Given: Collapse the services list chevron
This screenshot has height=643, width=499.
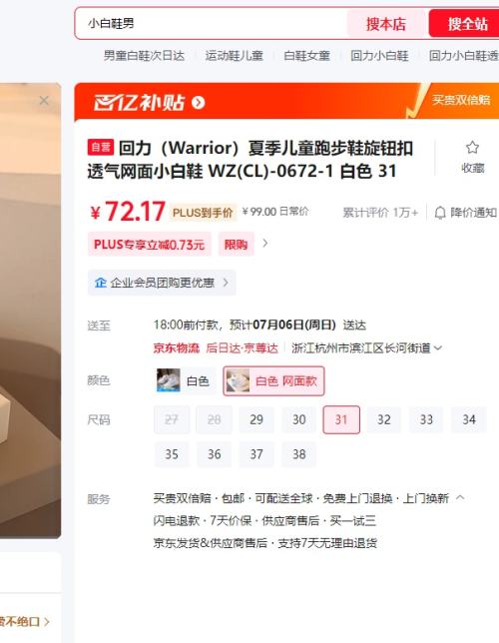Looking at the screenshot, I should coord(460,498).
